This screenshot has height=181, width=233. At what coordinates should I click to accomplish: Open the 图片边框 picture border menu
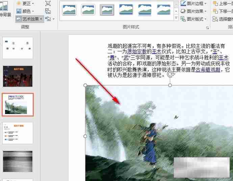point(193,3)
